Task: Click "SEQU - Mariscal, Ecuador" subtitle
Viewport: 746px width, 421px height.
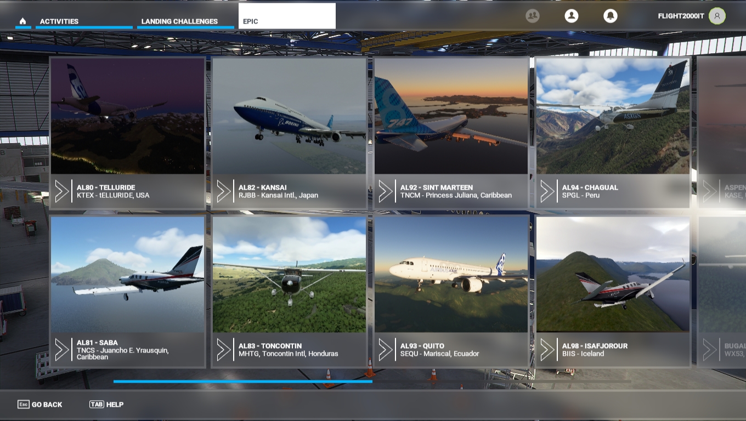Action: click(439, 354)
